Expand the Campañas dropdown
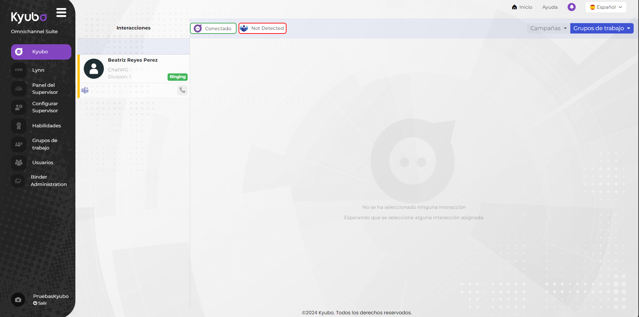Image resolution: width=639 pixels, height=317 pixels. pyautogui.click(x=549, y=28)
